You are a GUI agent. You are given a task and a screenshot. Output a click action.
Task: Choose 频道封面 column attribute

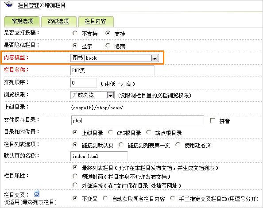point(75,176)
